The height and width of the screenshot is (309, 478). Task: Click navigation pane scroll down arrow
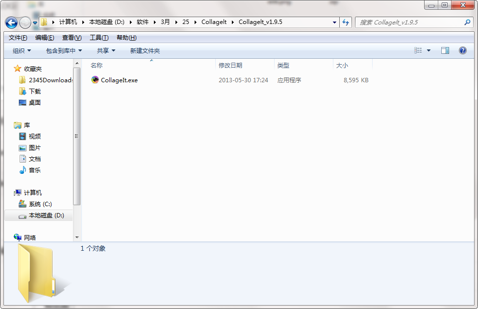click(x=77, y=237)
